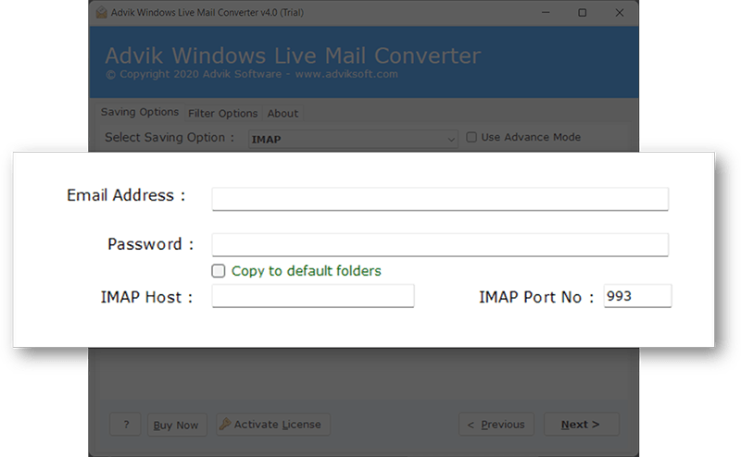
Task: Click the Copy to default folders label
Action: (x=307, y=270)
